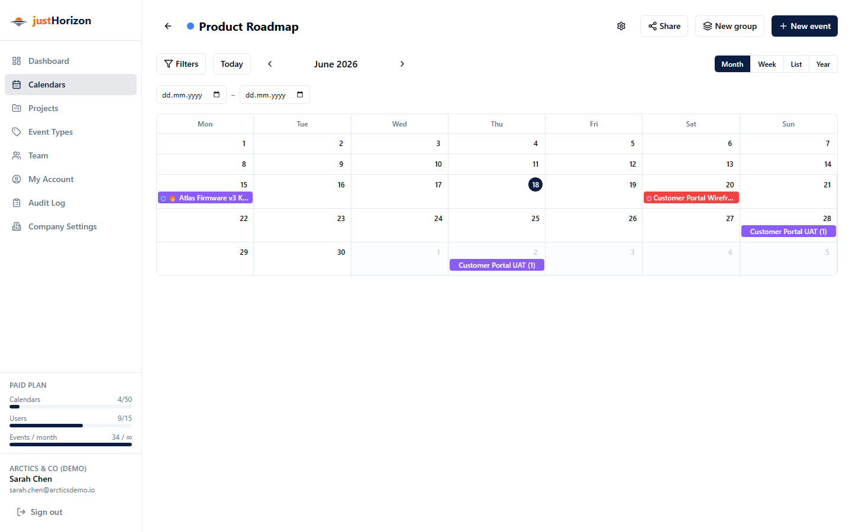Switch to Week view
Image resolution: width=852 pixels, height=532 pixels.
pos(767,64)
